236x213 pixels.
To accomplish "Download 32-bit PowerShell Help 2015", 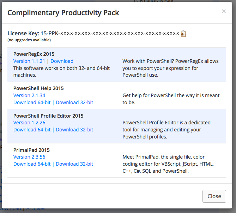I will [74, 102].
